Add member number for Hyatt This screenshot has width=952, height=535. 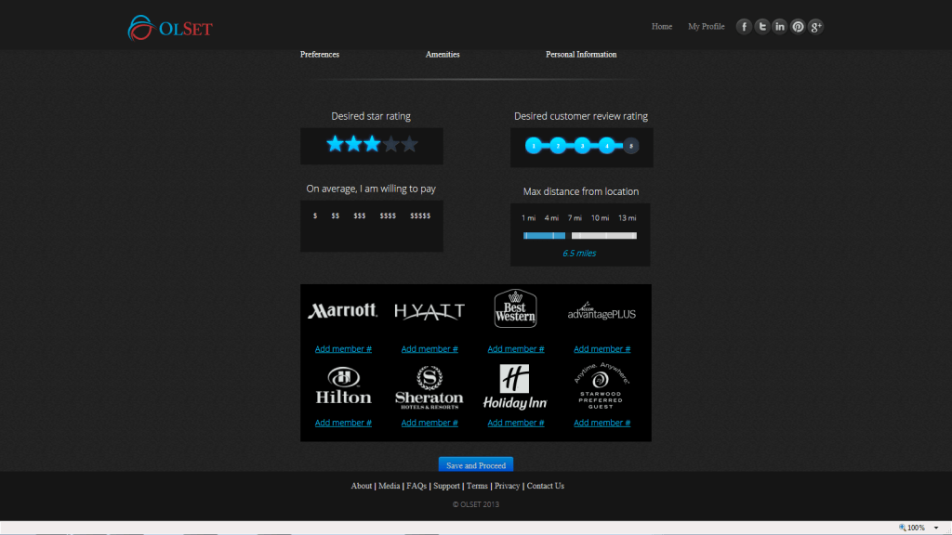[430, 349]
